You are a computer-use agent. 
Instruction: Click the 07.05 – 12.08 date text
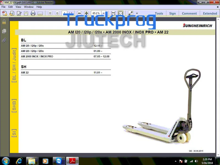(x=101, y=56)
